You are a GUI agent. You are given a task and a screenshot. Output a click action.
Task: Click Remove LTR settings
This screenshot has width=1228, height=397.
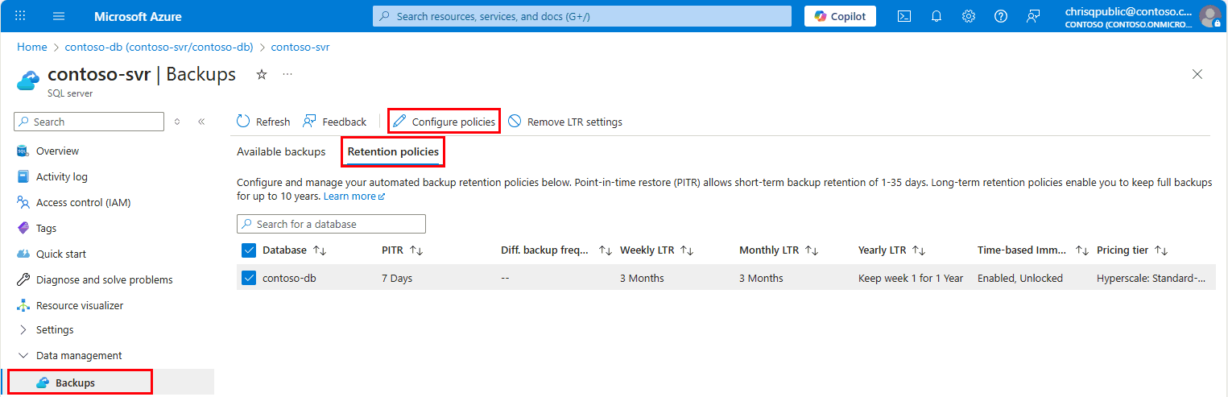(x=565, y=122)
